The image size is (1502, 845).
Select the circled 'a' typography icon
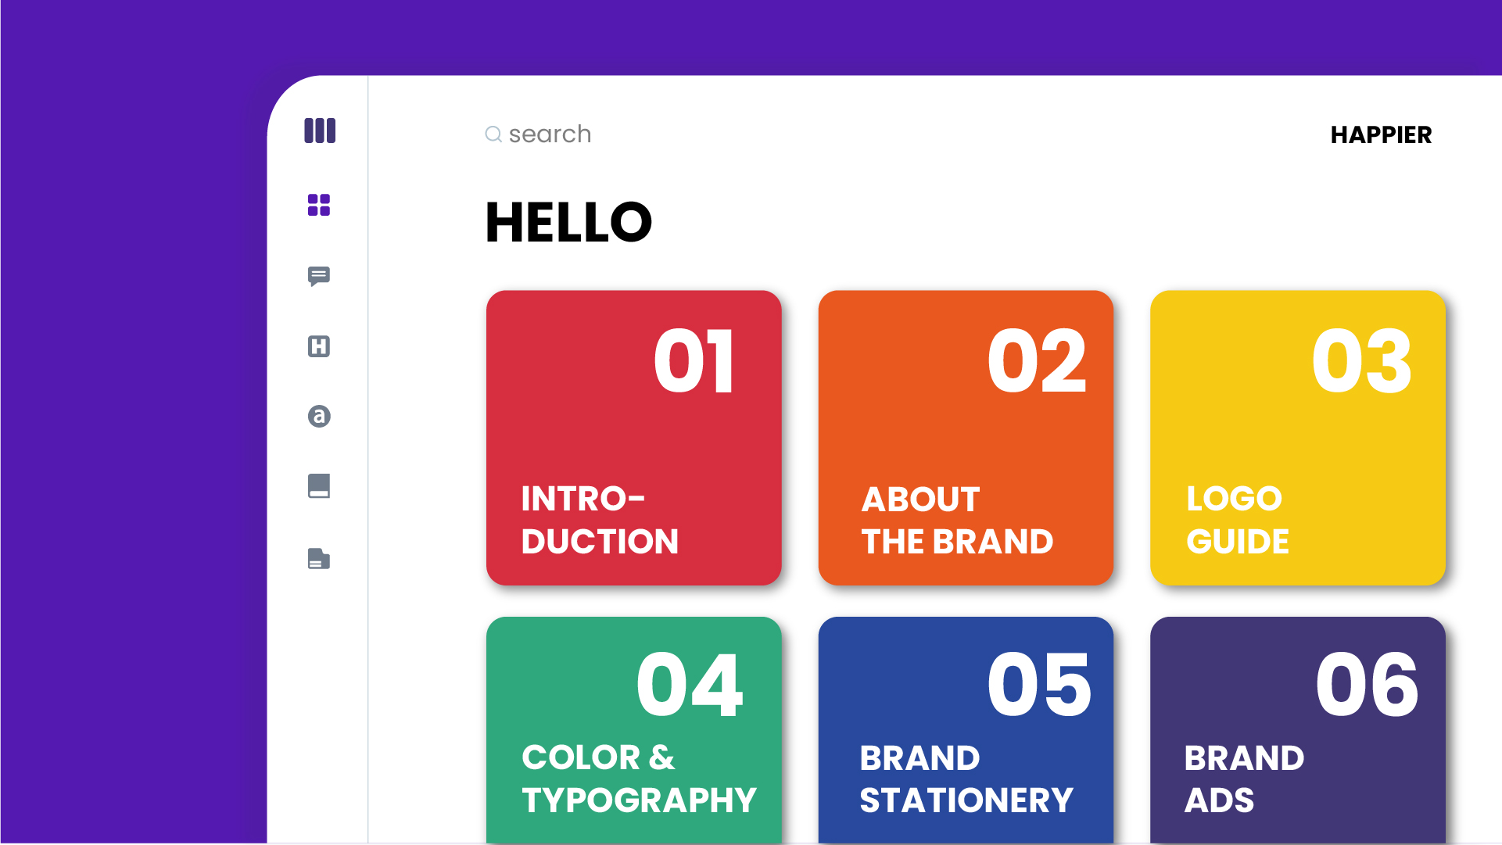pyautogui.click(x=319, y=416)
